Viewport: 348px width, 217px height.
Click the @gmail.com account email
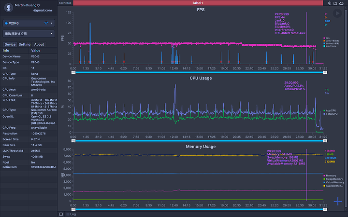43,10
